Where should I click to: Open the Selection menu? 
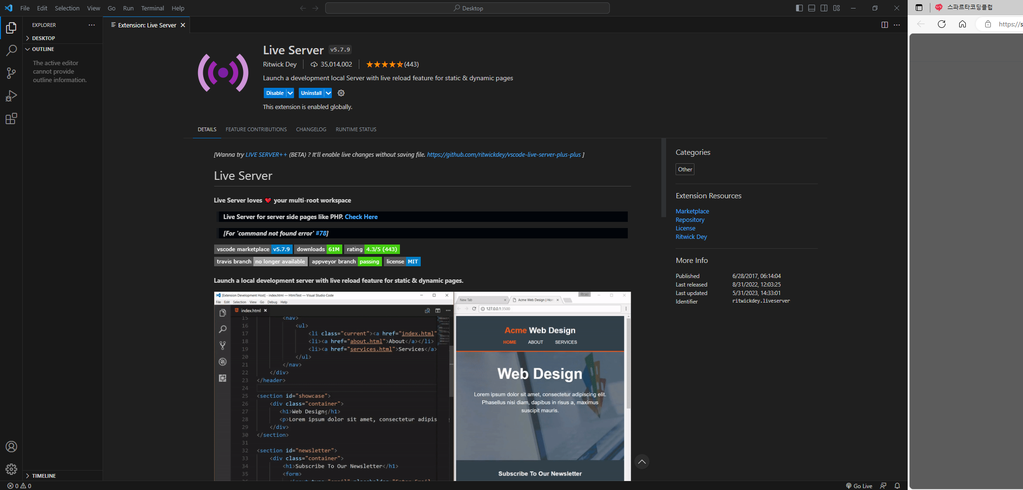point(67,8)
